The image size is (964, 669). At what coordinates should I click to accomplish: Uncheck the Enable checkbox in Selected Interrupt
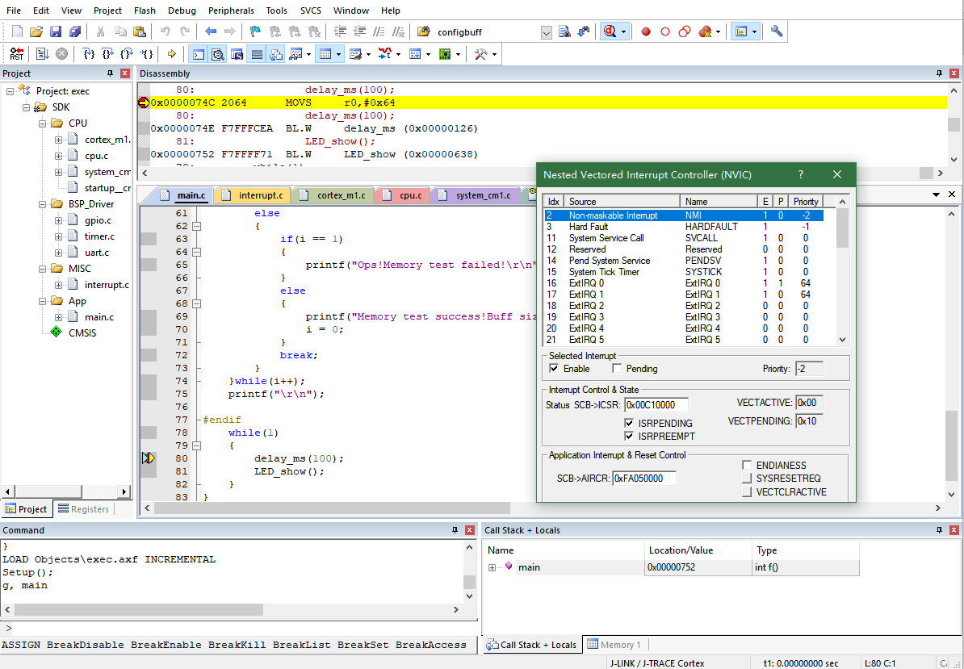click(x=554, y=369)
